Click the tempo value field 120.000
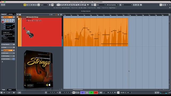This screenshot has width=171, height=96. pyautogui.click(x=122, y=93)
